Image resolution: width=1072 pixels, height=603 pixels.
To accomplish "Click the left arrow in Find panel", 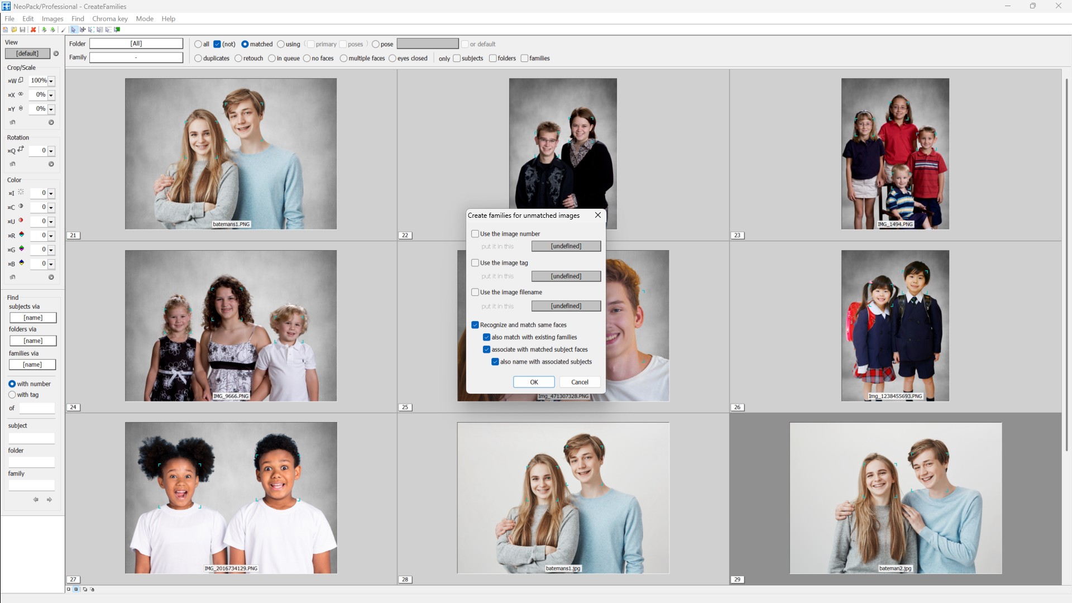I will 36,500.
